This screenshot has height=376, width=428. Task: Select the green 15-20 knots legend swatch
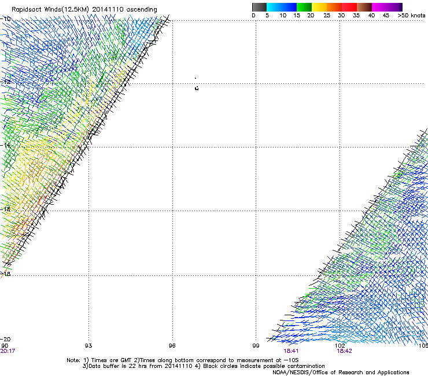[304, 7]
